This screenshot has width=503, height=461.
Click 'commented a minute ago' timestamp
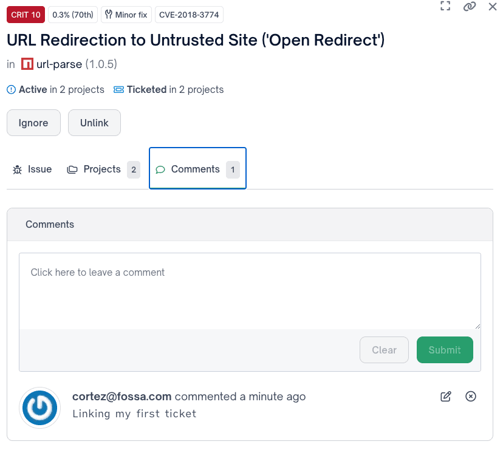(241, 397)
